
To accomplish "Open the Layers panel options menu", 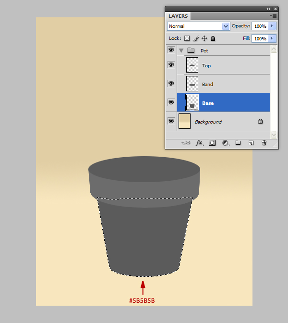I will point(274,16).
